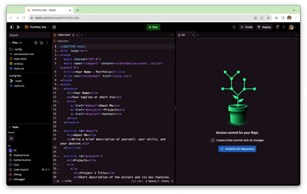
Task: Fold the header tag at line 10
Action: (58, 89)
